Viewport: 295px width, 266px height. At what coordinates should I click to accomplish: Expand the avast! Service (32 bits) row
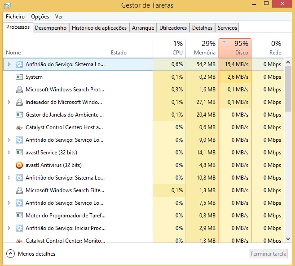[x=9, y=153]
